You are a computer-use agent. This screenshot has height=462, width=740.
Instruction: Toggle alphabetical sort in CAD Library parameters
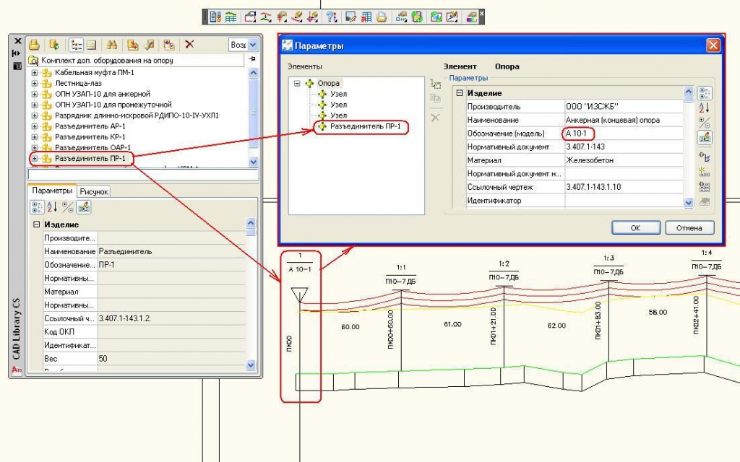click(x=52, y=207)
